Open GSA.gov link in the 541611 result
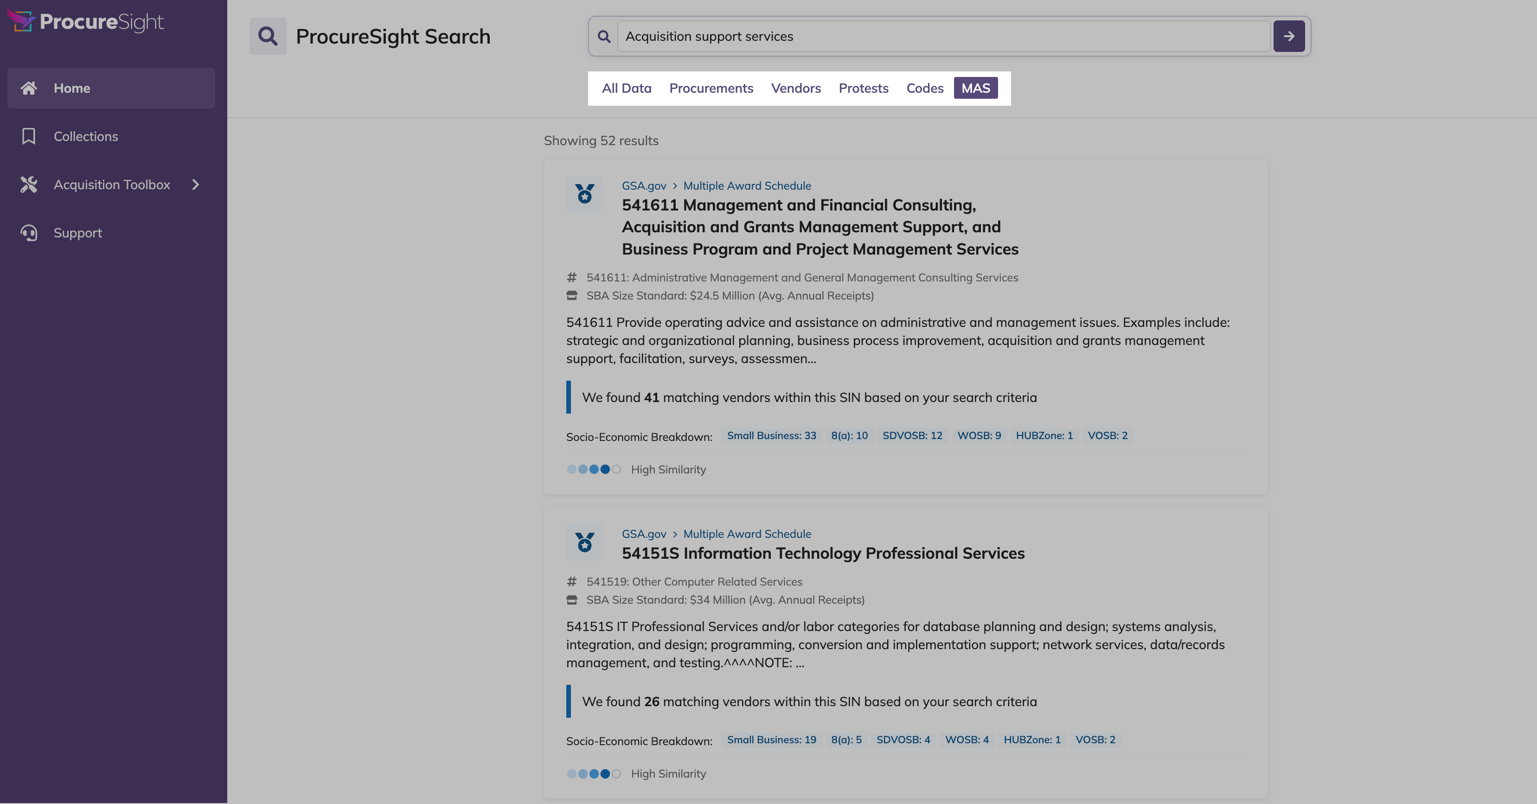 tap(644, 186)
